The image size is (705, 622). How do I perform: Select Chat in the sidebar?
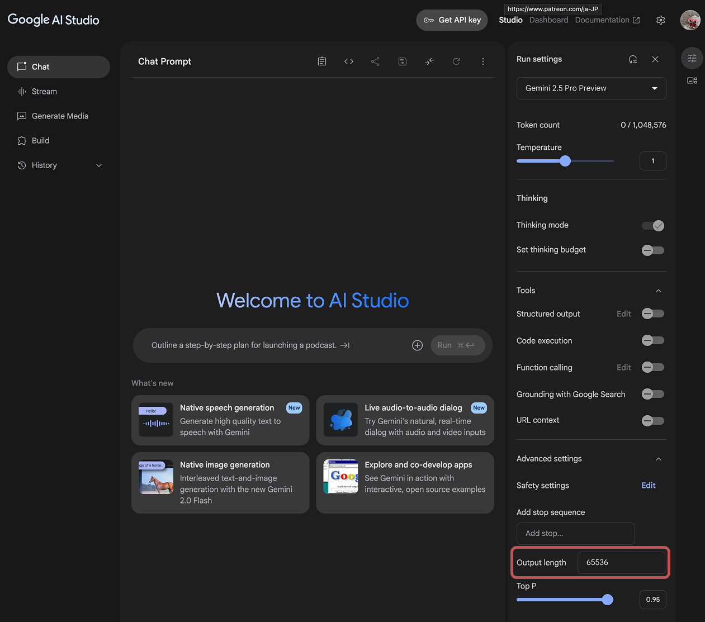59,67
